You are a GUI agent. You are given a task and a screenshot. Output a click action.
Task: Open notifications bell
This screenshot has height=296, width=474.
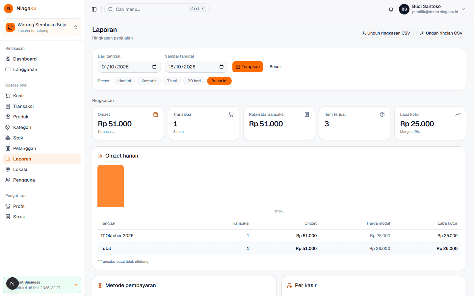391,9
